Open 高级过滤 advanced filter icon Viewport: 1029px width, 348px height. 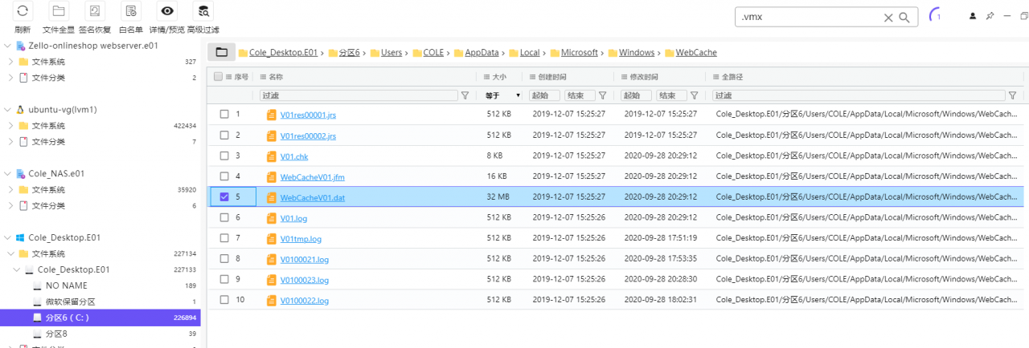(203, 11)
